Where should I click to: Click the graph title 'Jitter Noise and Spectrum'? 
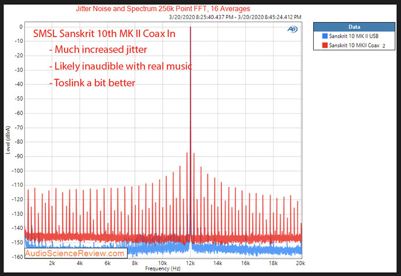[x=163, y=9]
